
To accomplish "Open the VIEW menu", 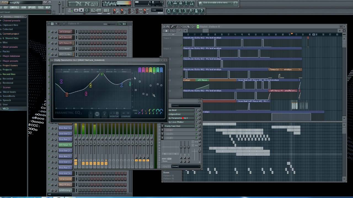I will point(24,7).
